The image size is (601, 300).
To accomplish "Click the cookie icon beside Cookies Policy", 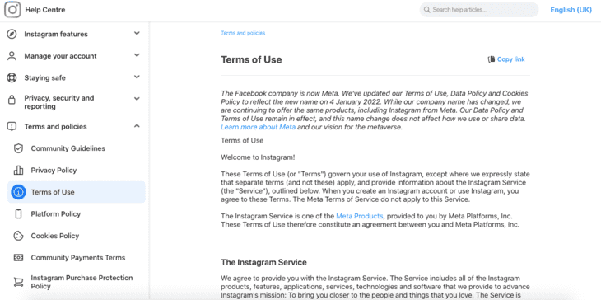I will coord(18,236).
